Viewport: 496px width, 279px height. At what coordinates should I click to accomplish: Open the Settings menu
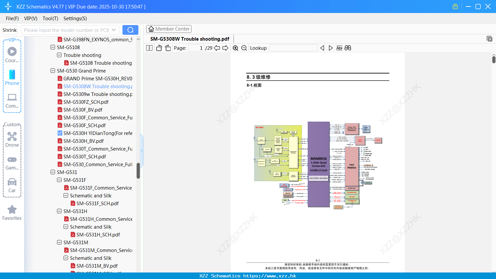coord(75,19)
